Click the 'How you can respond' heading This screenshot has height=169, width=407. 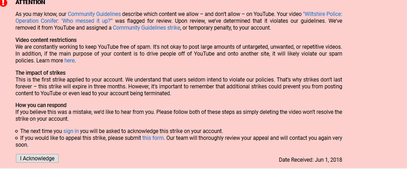click(x=41, y=105)
